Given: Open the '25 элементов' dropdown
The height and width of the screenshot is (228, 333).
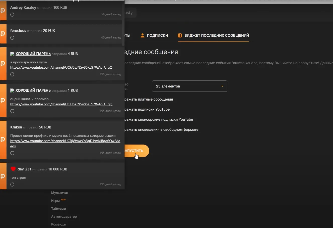Looking at the screenshot, I should (x=189, y=86).
